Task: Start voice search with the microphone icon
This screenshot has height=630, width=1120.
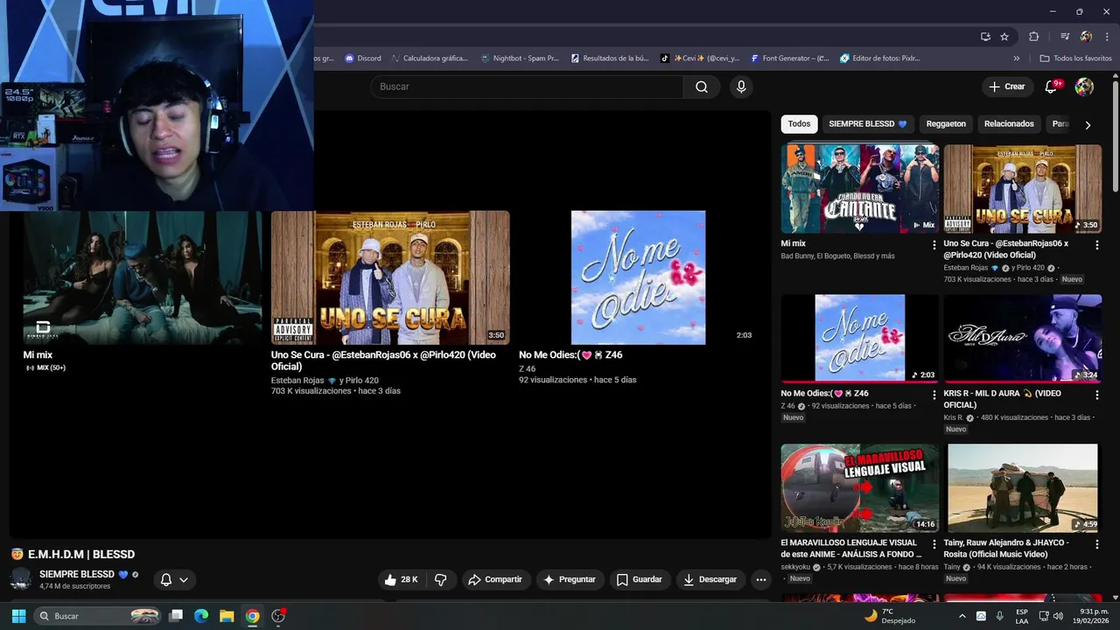Action: 741,87
